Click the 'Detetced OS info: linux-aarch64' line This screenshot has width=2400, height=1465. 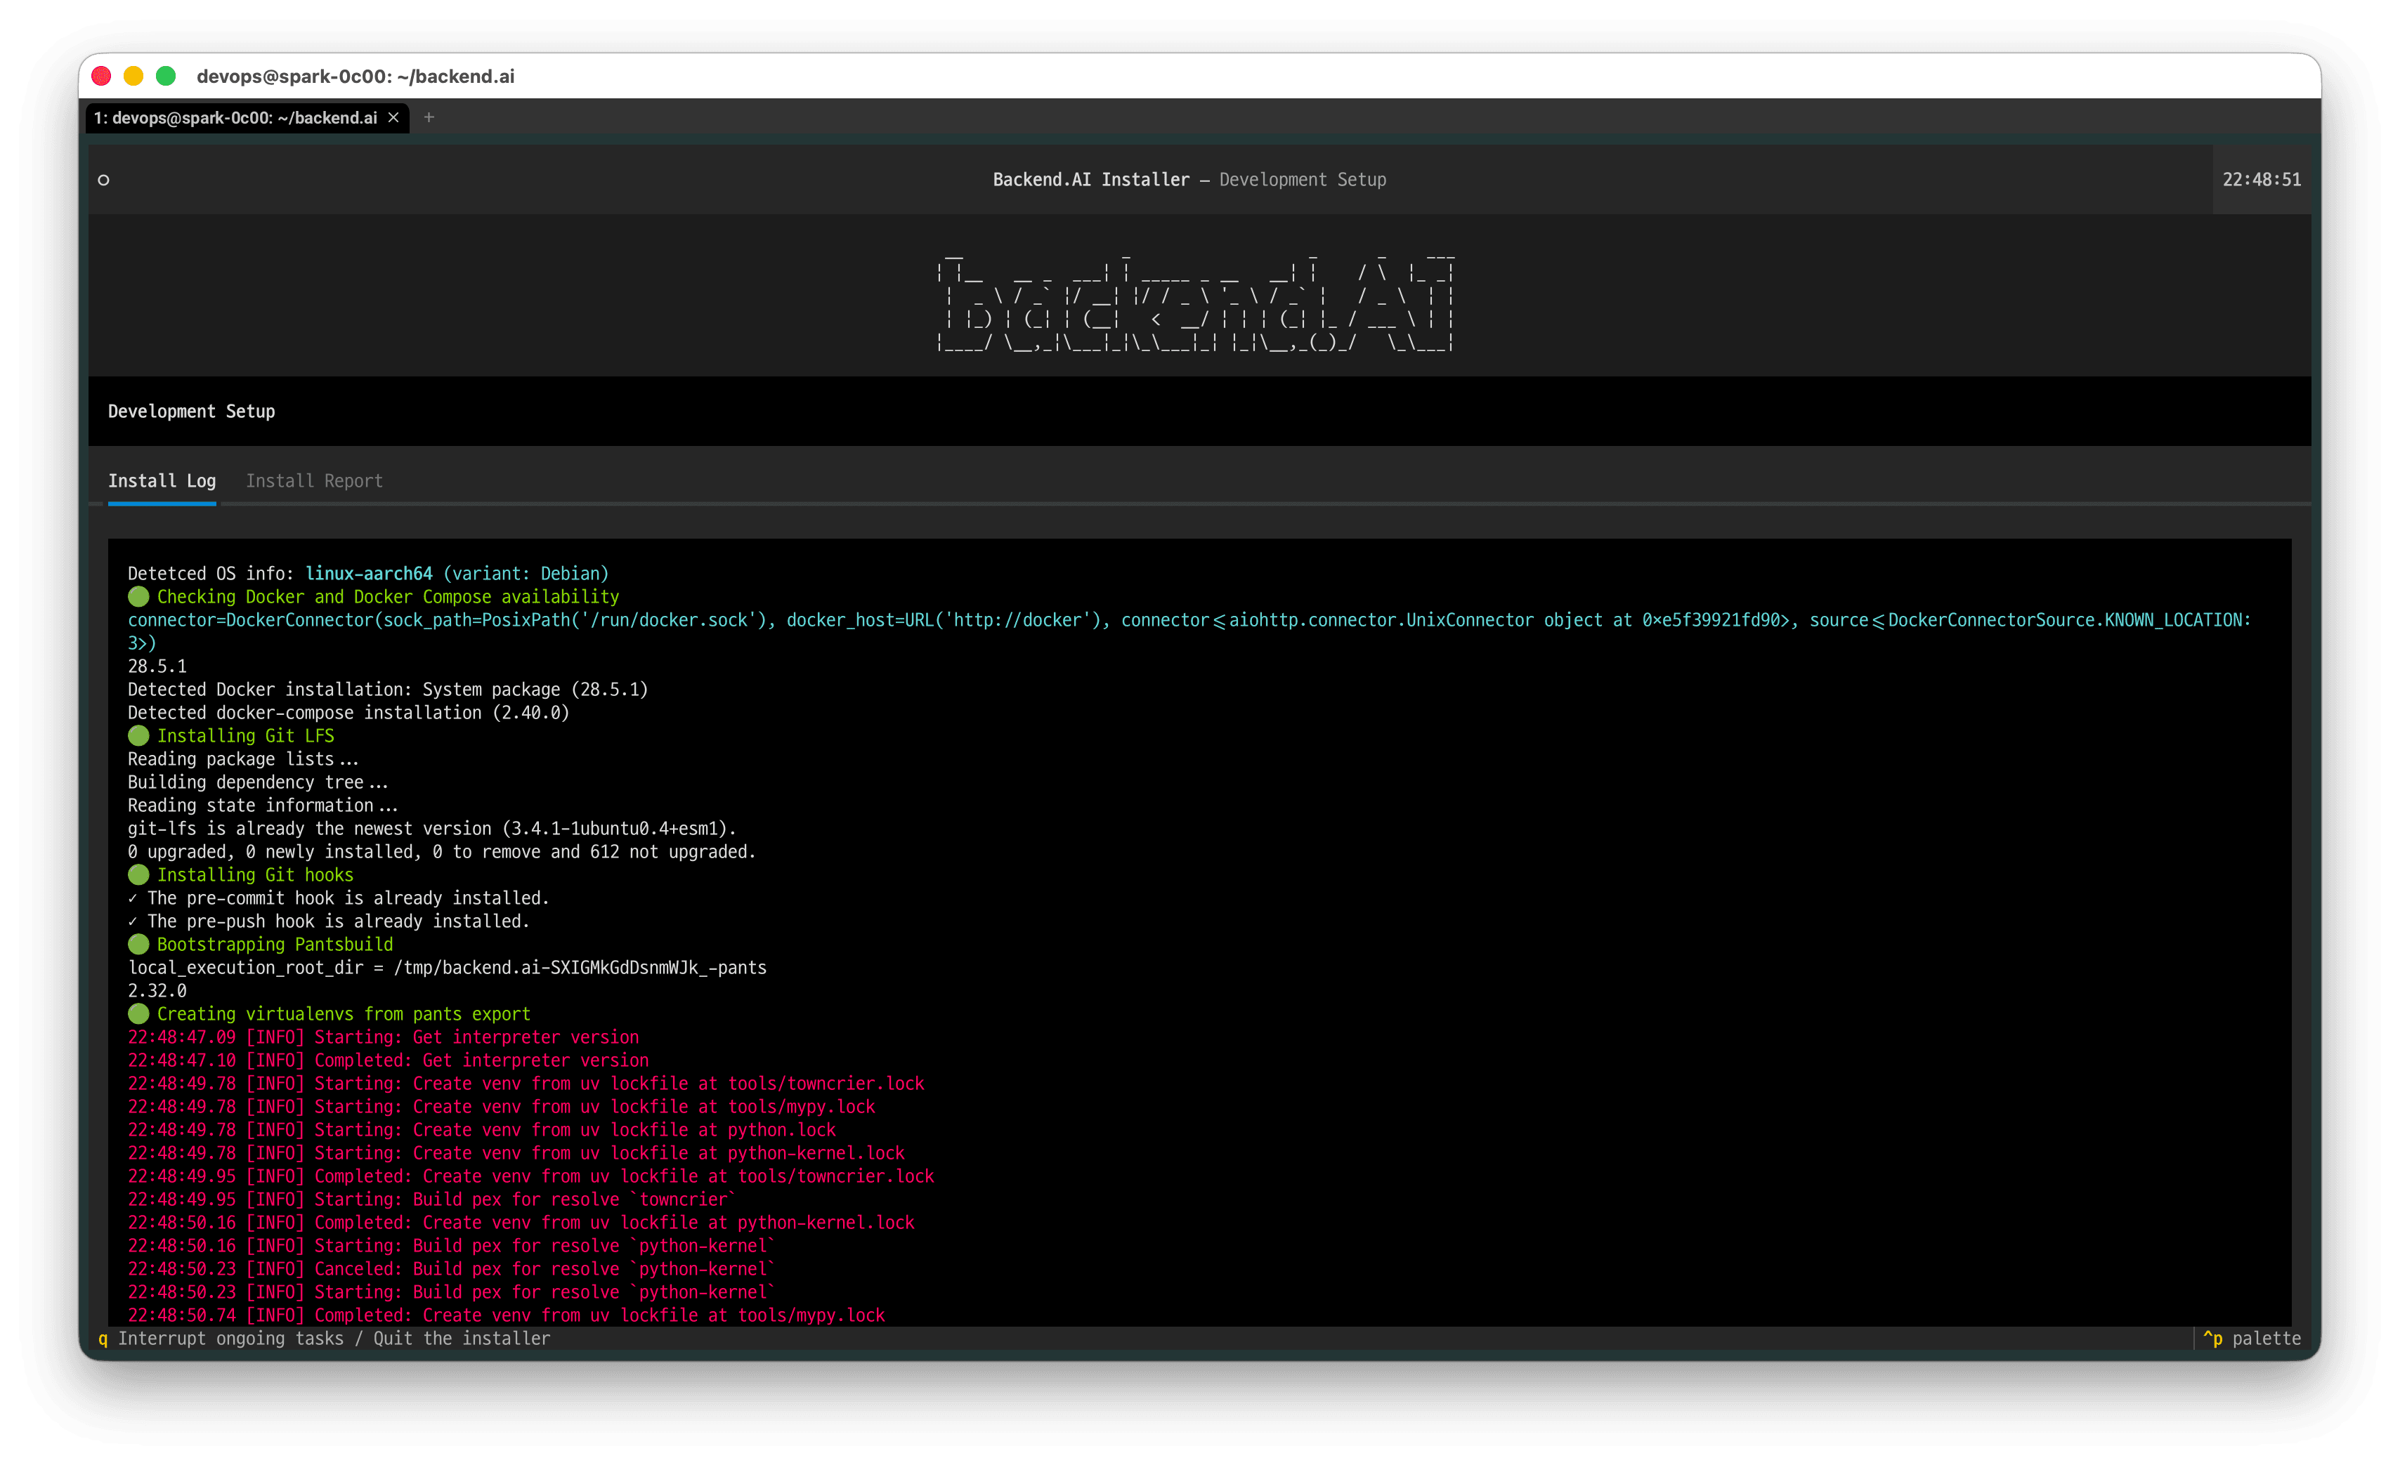coord(368,573)
